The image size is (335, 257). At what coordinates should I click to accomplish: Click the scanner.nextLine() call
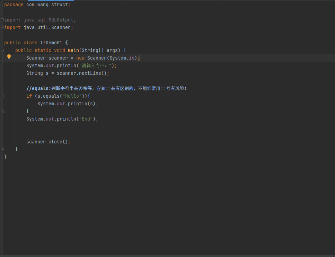pos(82,73)
